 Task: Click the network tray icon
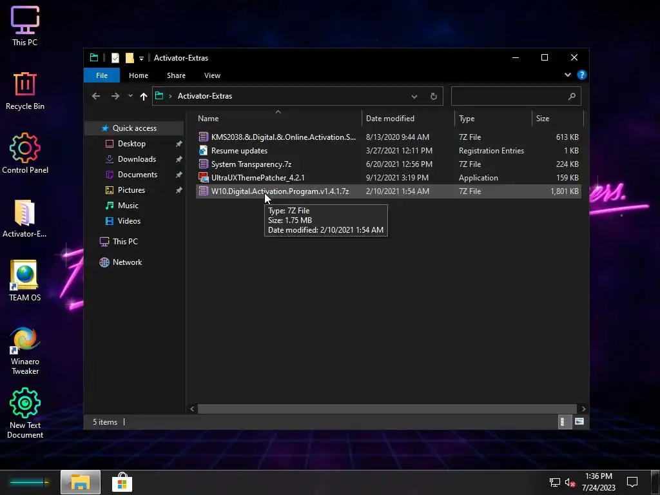coord(555,482)
